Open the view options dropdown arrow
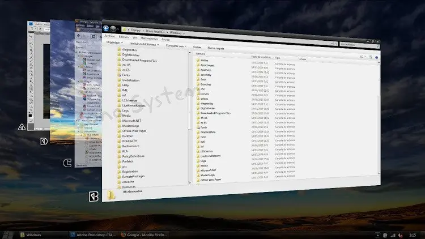 (365, 57)
